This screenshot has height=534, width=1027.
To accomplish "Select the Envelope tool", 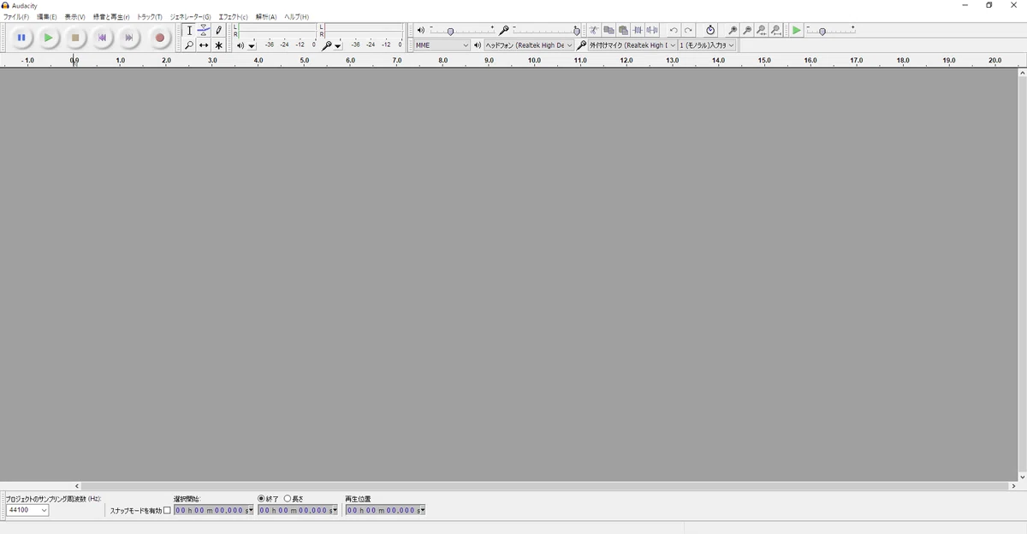I will coord(204,31).
